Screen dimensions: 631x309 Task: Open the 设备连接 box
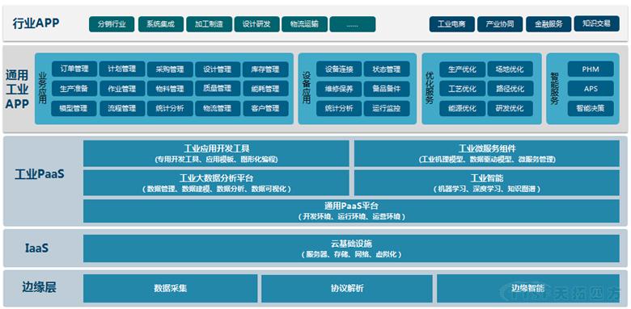click(x=339, y=69)
